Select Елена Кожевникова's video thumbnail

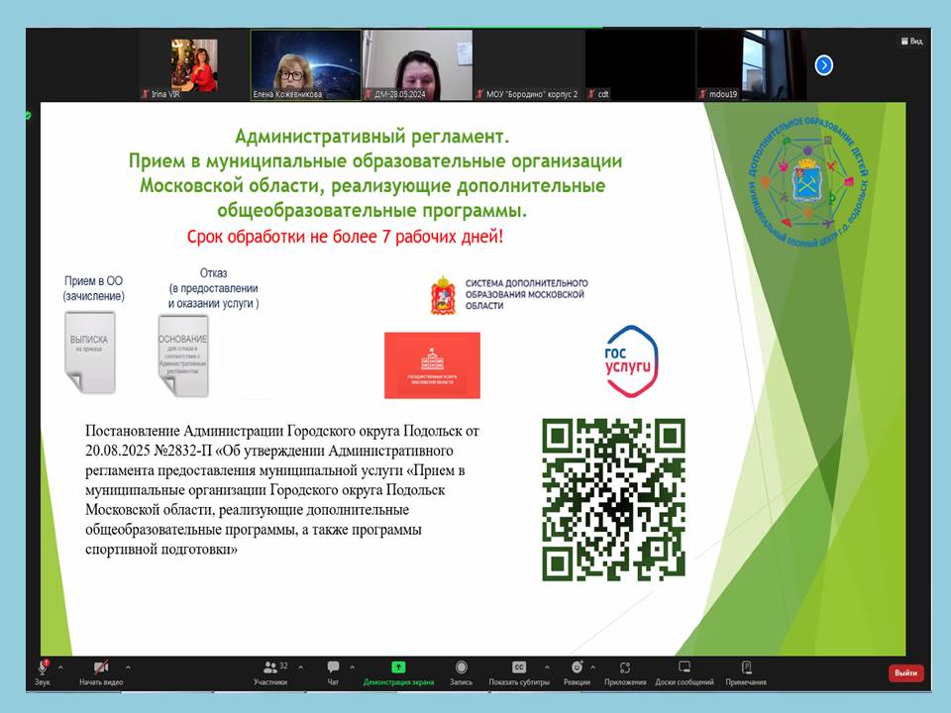pos(305,61)
